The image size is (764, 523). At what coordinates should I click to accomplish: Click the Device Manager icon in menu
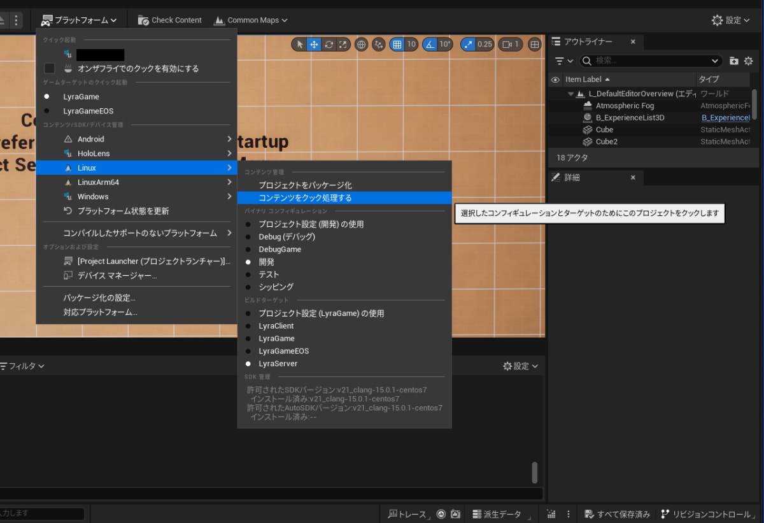click(69, 276)
